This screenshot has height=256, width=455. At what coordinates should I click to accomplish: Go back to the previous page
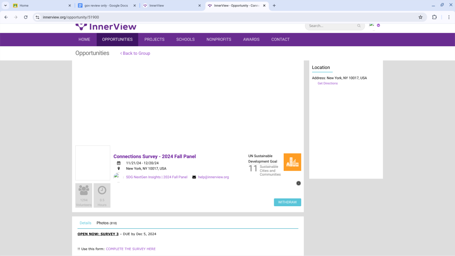coord(6,17)
